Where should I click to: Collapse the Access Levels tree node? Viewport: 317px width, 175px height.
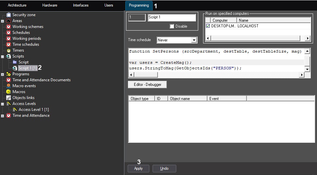click(x=3, y=104)
